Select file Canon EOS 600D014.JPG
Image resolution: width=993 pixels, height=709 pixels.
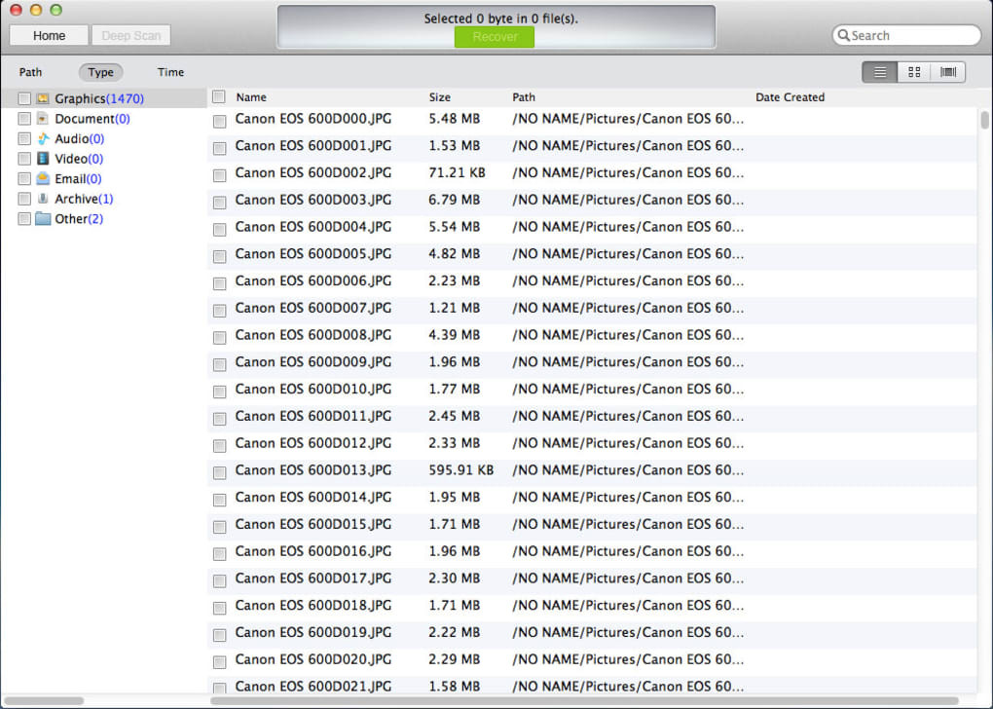click(313, 498)
